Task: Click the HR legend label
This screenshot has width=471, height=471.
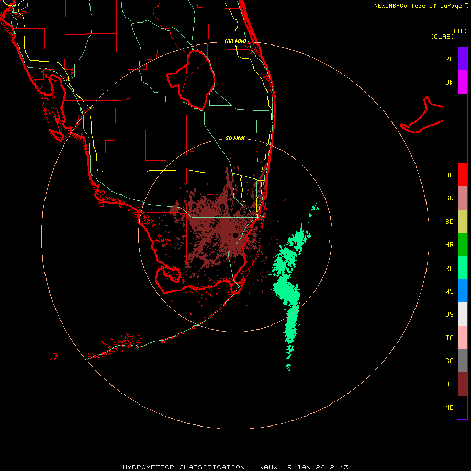Action: pos(449,244)
